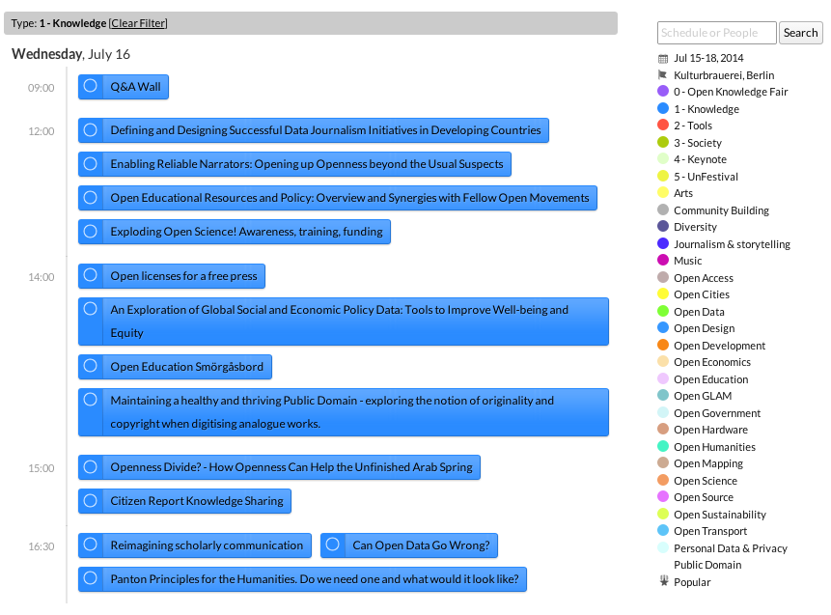Toggle the circle for Open Education Smörgåsbord

pyautogui.click(x=91, y=366)
